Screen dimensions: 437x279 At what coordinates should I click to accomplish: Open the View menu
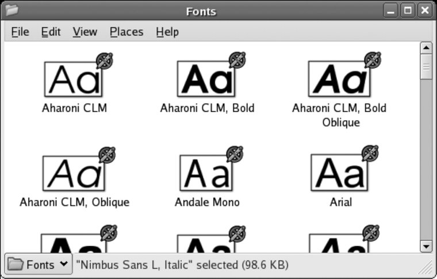click(85, 32)
